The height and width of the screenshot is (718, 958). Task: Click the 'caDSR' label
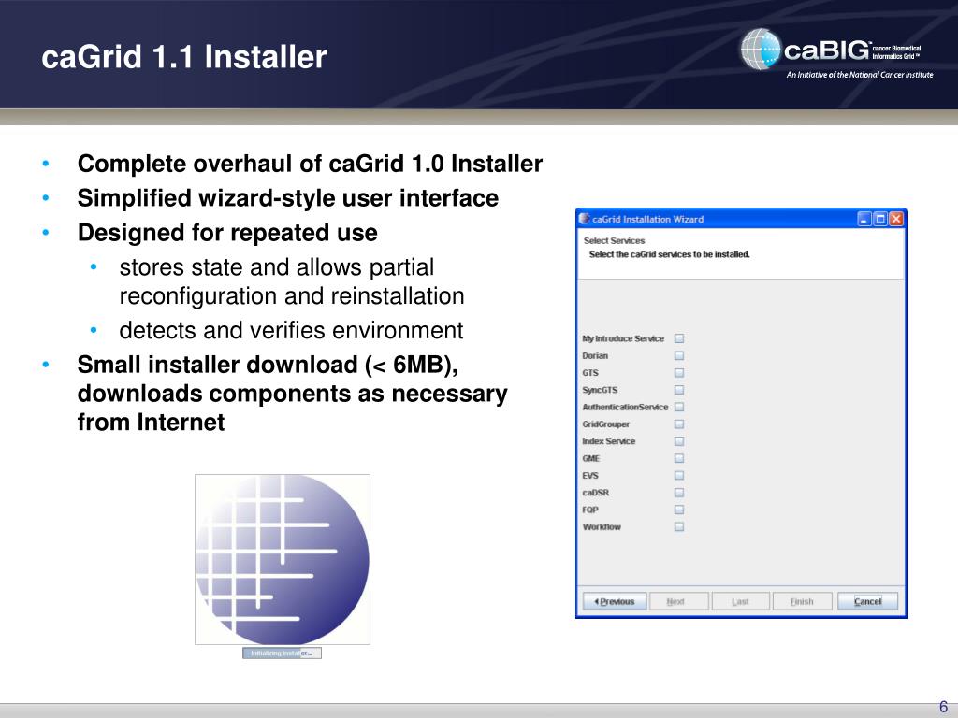[596, 492]
